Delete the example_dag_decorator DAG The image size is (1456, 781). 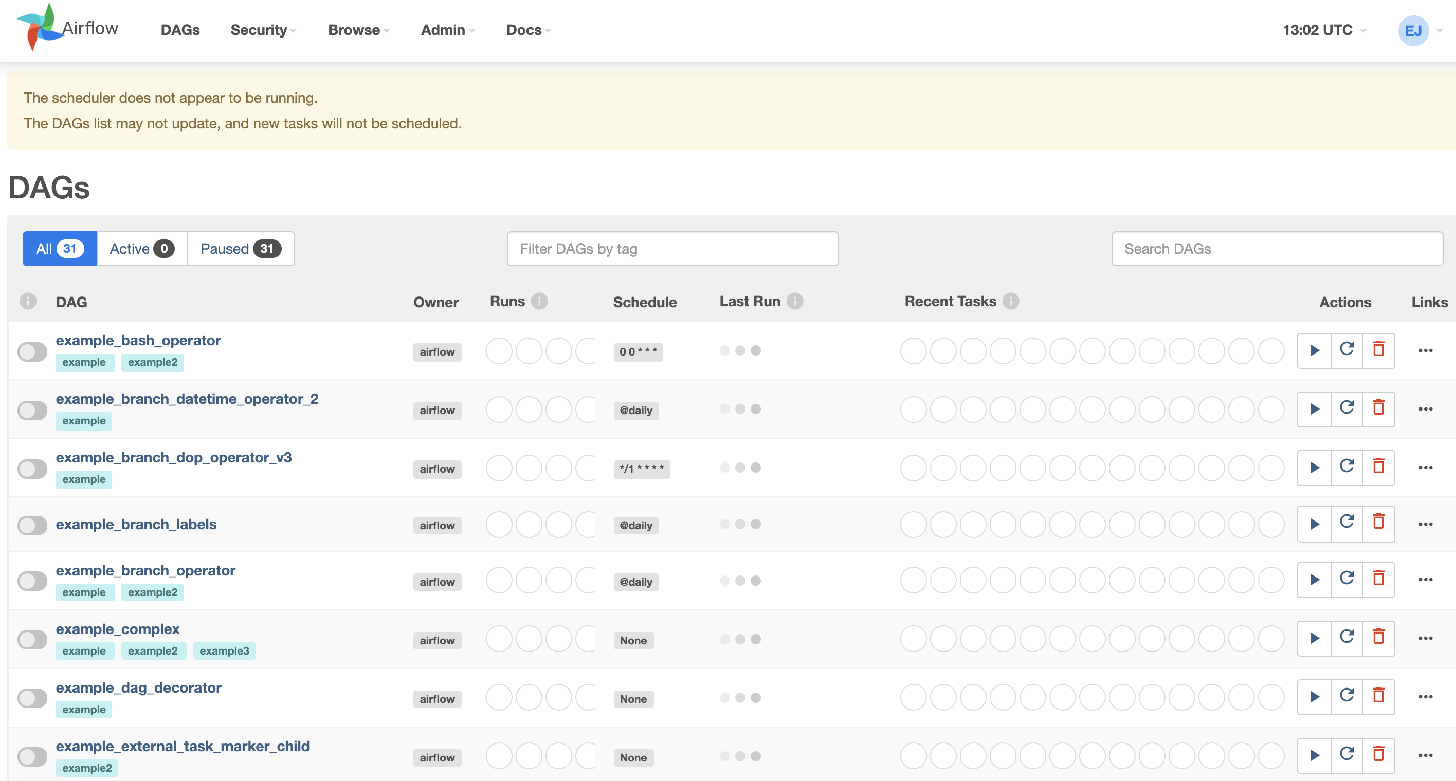(1378, 697)
